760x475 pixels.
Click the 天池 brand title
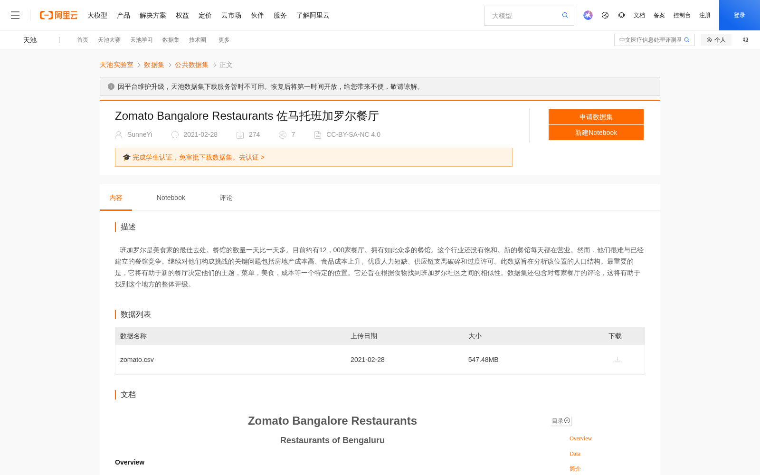pyautogui.click(x=30, y=40)
